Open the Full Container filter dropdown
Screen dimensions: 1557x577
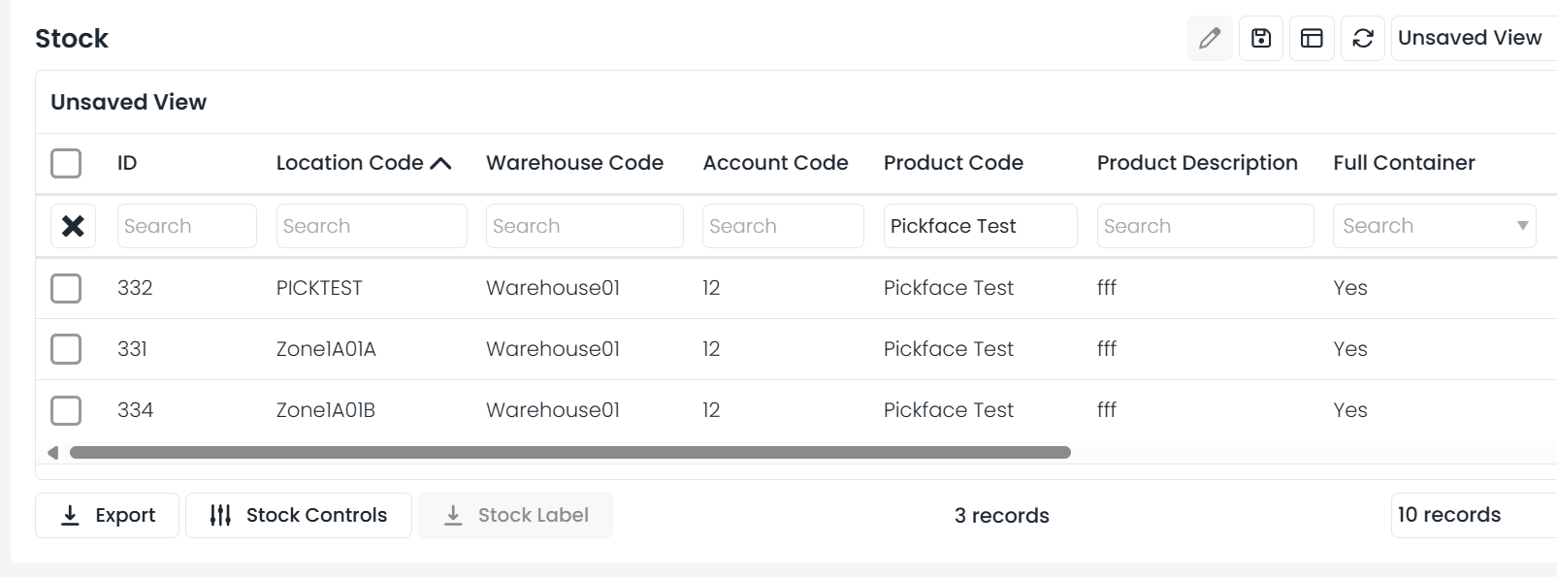click(1521, 226)
